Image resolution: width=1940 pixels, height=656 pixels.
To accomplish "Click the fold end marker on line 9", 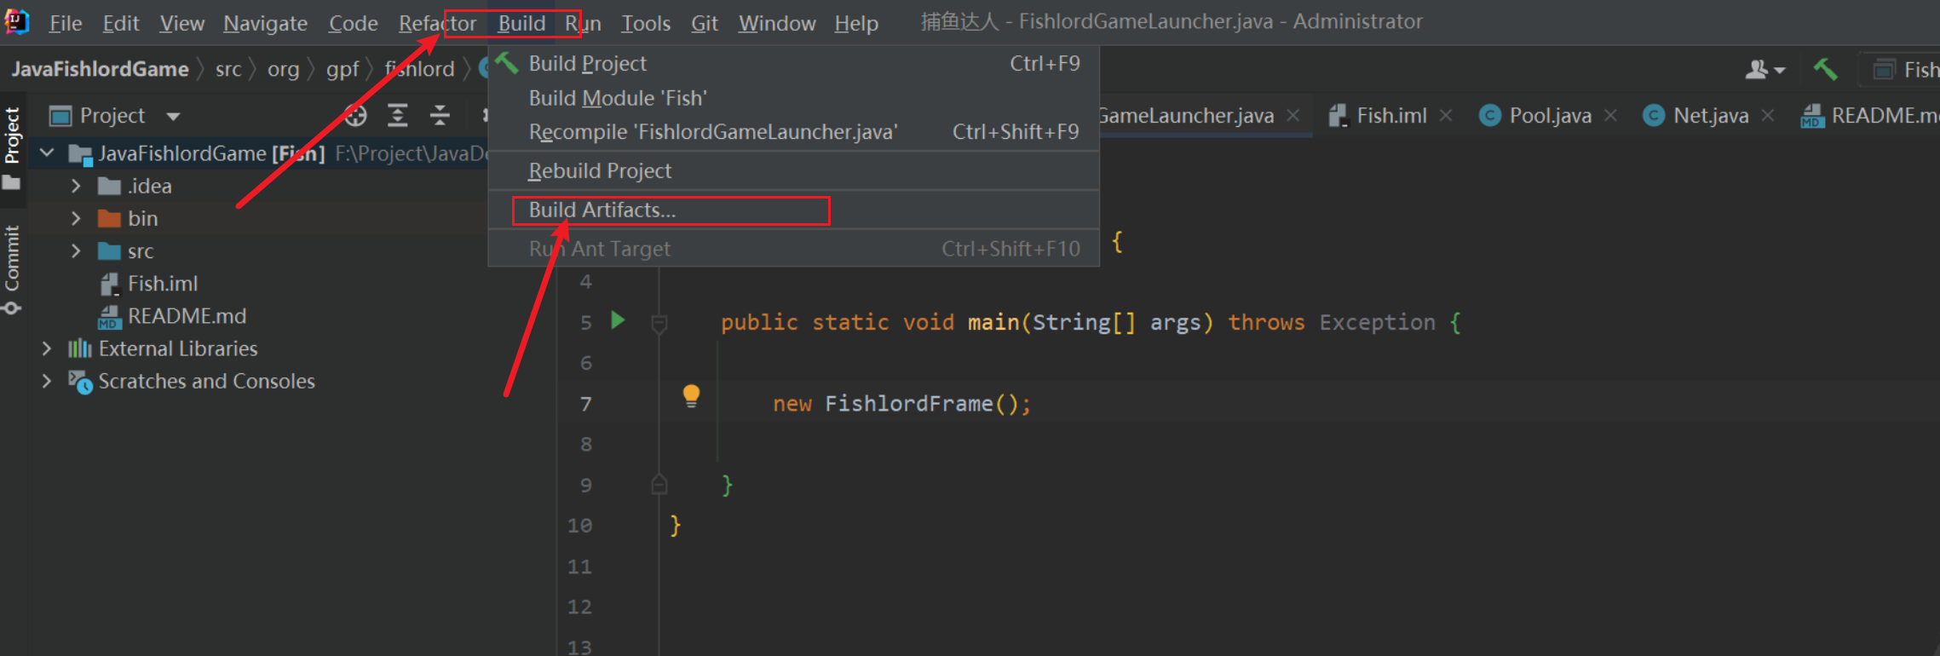I will click(659, 485).
